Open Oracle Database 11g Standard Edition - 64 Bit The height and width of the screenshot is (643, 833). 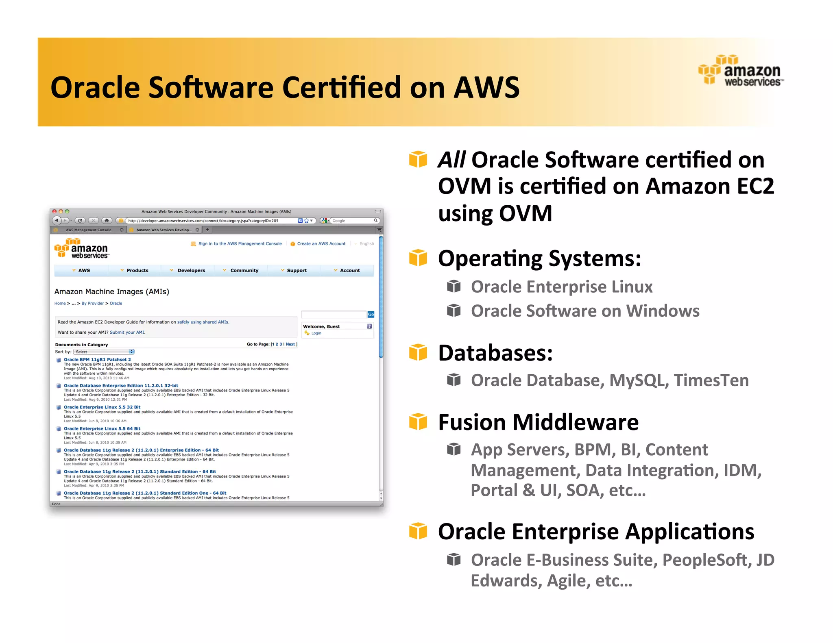(x=140, y=471)
